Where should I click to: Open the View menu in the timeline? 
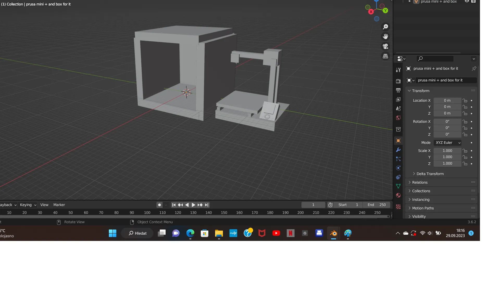[44, 205]
